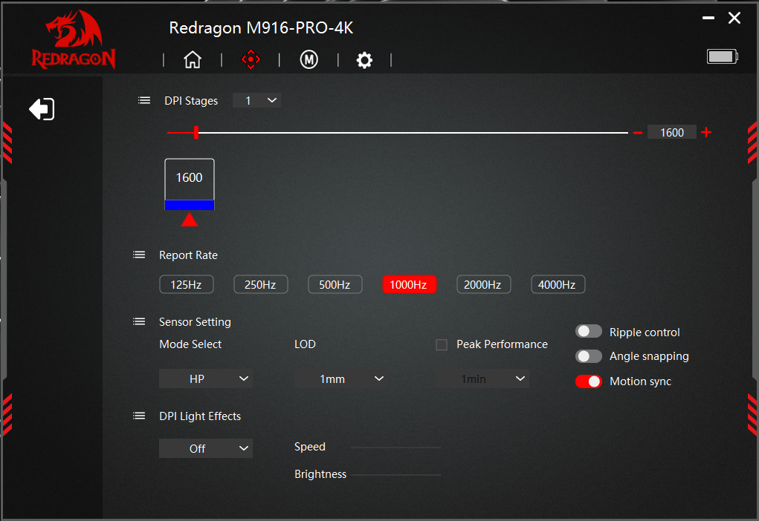The image size is (759, 521).
Task: Set report rate to 250Hz
Action: point(260,285)
